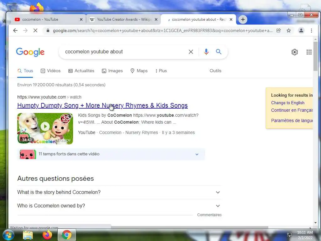Image resolution: width=321 pixels, height=241 pixels.
Task: Open Paramètres de langue link
Action: click(x=292, y=120)
